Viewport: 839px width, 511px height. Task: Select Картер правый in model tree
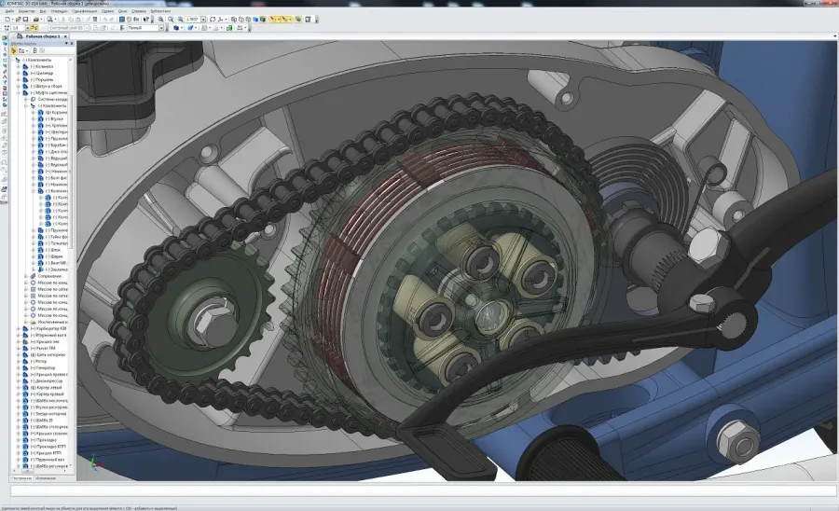(48, 394)
